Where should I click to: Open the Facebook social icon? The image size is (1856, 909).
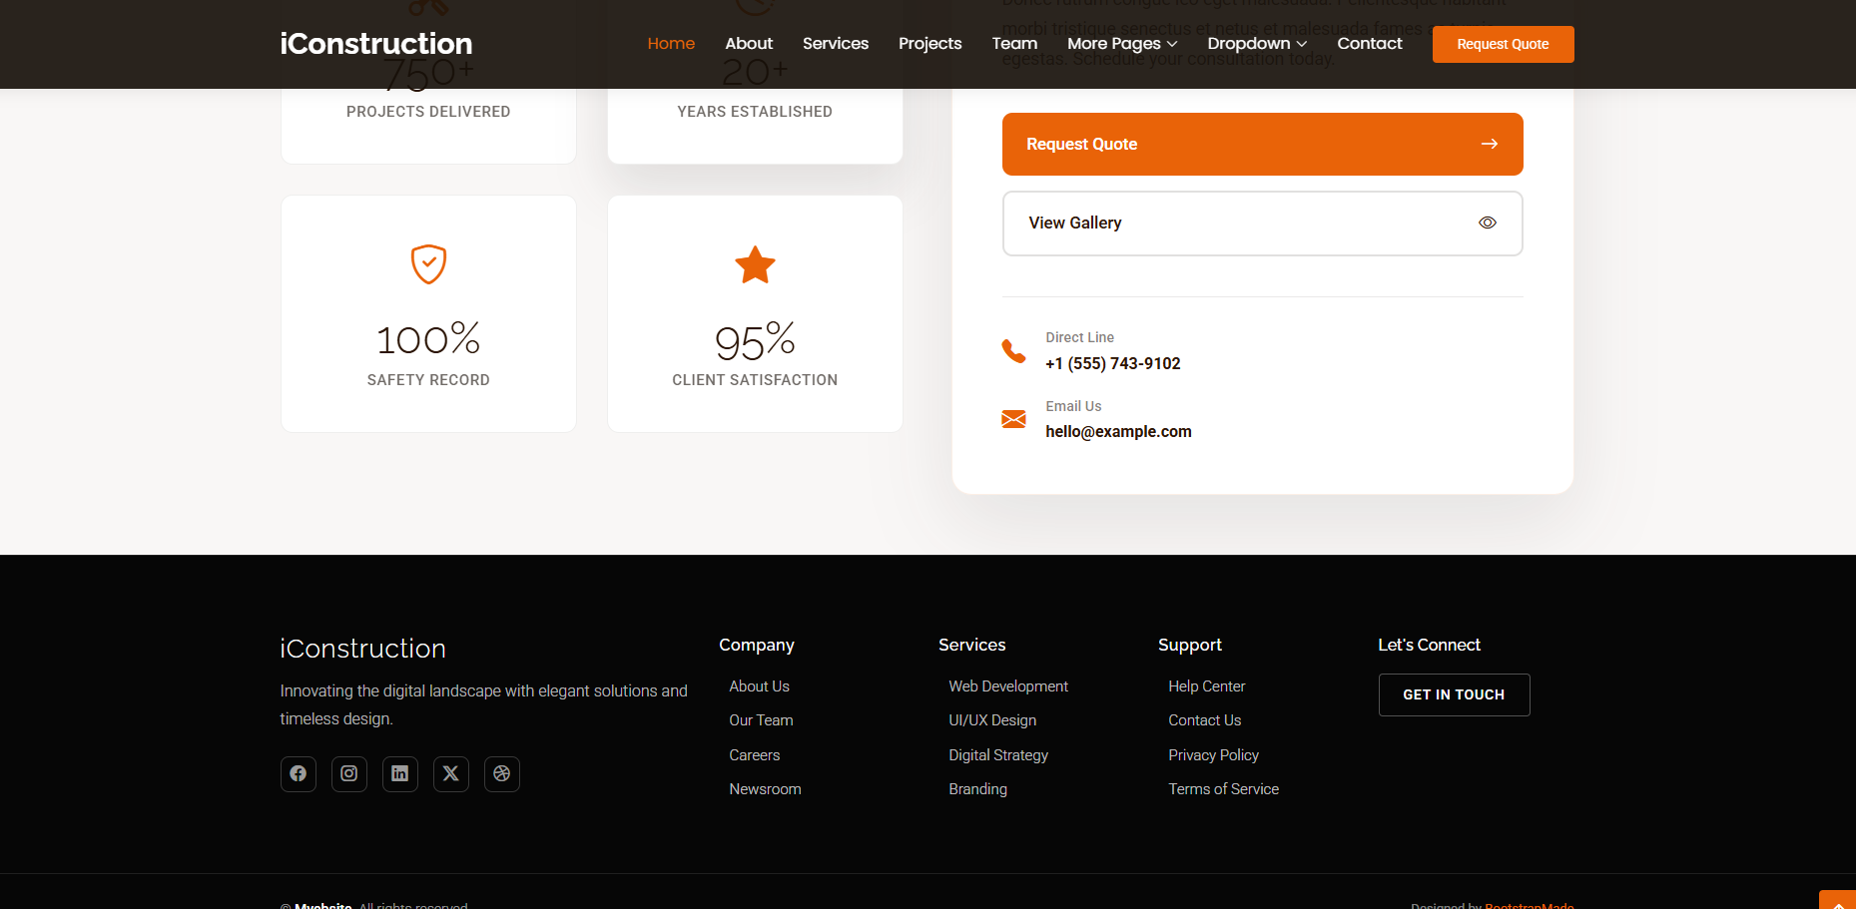tap(298, 773)
